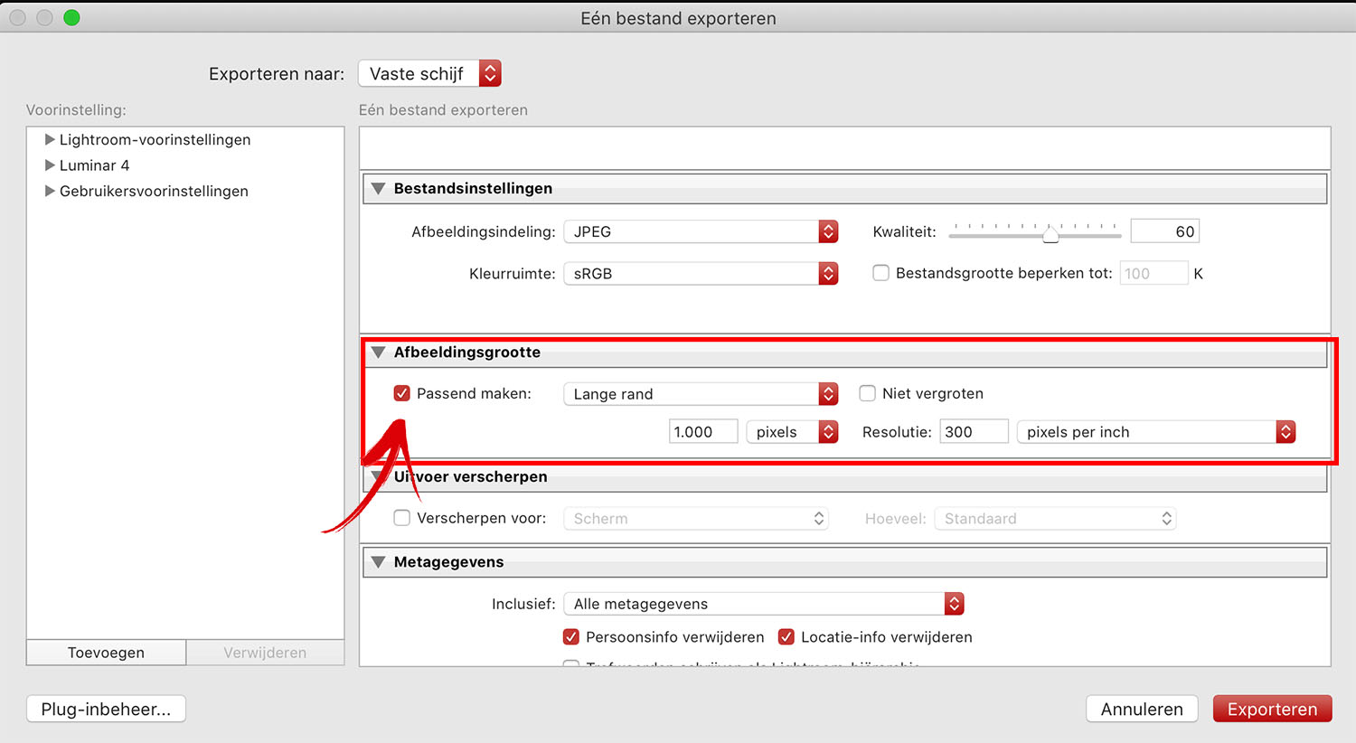Enable Verscherpen voor checkbox

pos(402,518)
